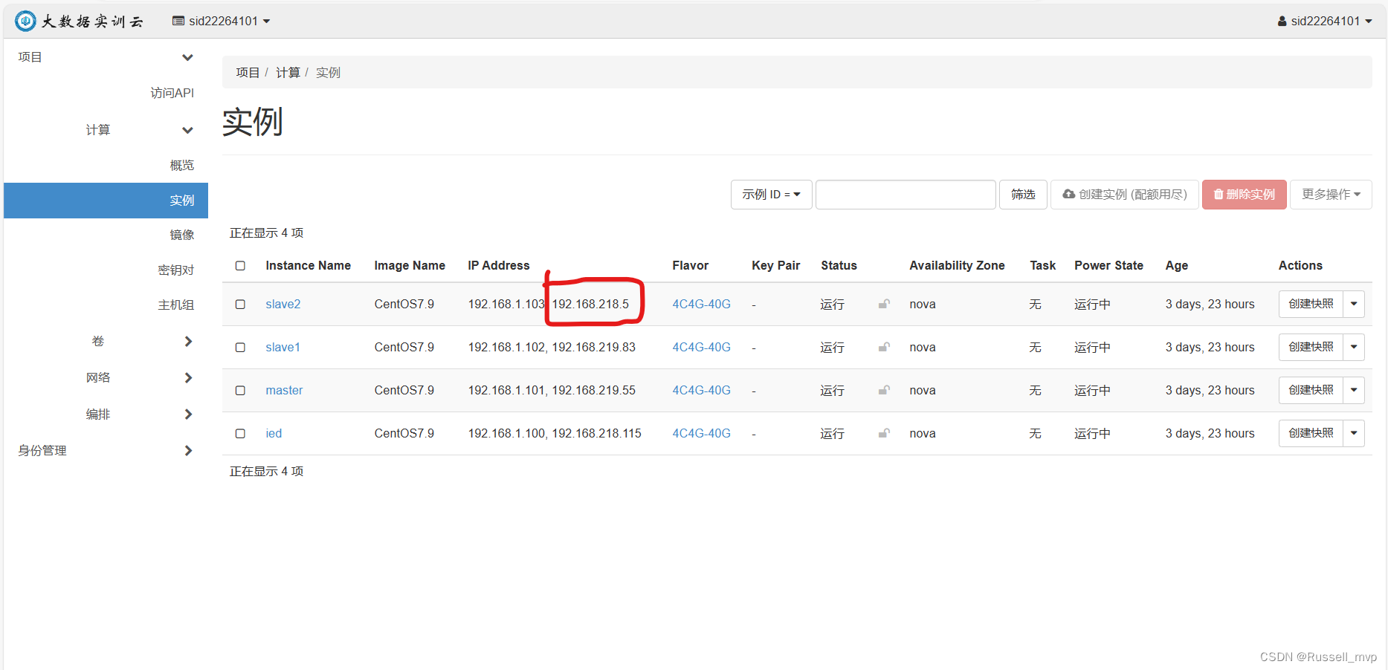
Task: Click 创建快照 for the slave2 instance
Action: click(1311, 304)
